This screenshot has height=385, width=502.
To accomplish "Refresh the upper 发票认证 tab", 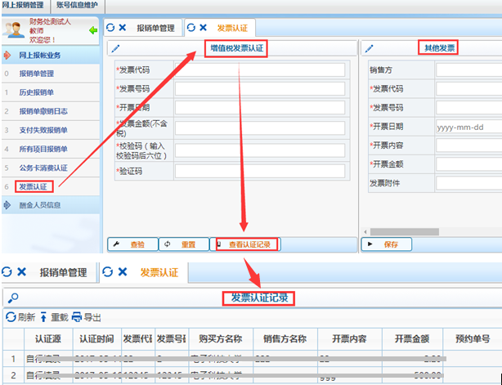I will tap(191, 28).
